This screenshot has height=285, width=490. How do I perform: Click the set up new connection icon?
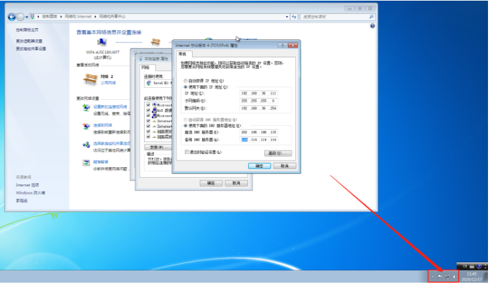pos(86,108)
